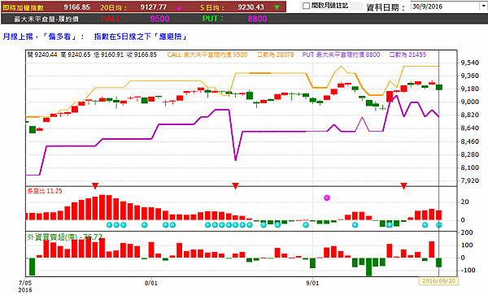Click the orange CALL 最大未平倉履約價 9500 legend
Image resolution: width=488 pixels, height=295 pixels.
pyautogui.click(x=207, y=54)
